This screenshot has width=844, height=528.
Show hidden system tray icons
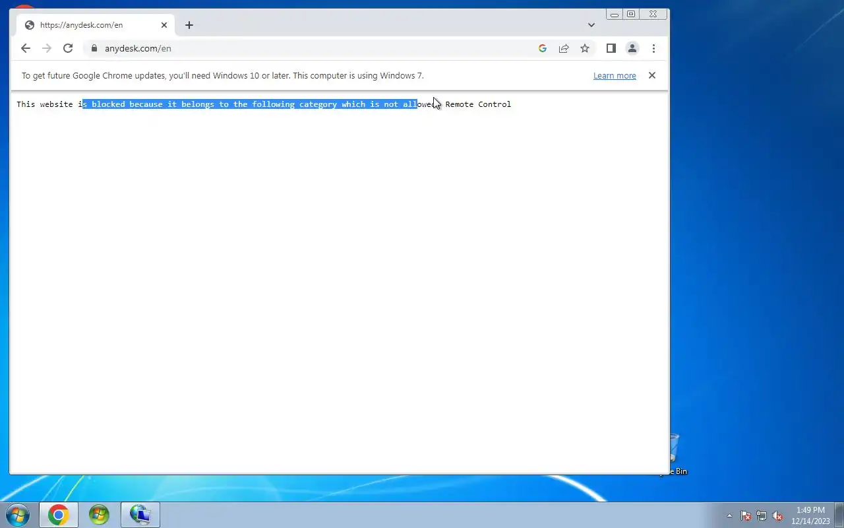coord(729,515)
